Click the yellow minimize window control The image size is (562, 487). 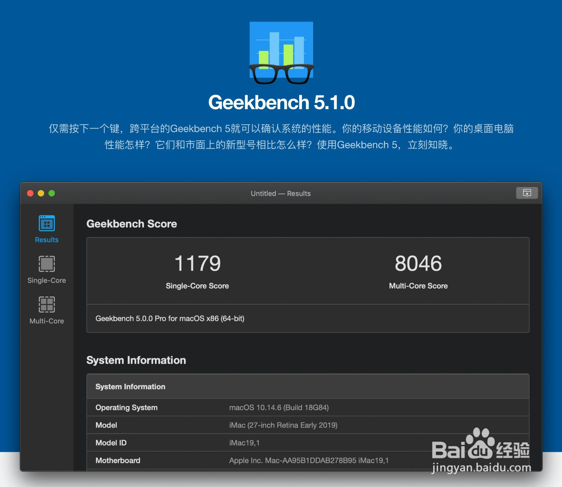pyautogui.click(x=41, y=193)
